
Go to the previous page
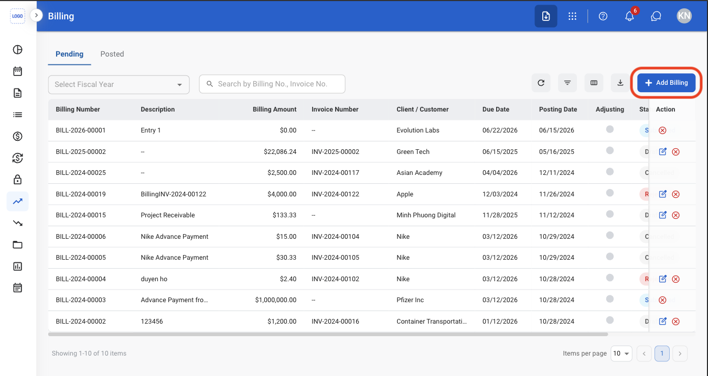(644, 353)
